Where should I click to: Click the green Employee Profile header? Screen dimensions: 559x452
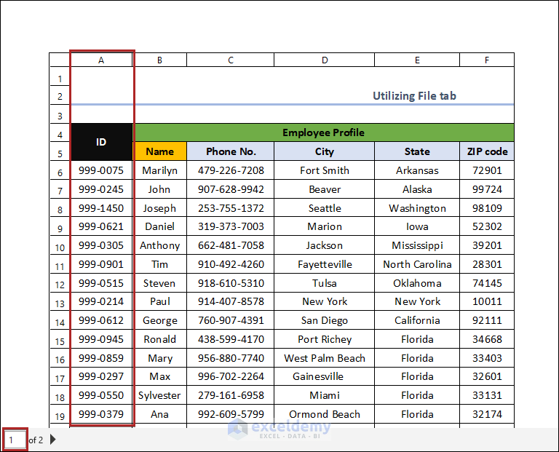(323, 132)
